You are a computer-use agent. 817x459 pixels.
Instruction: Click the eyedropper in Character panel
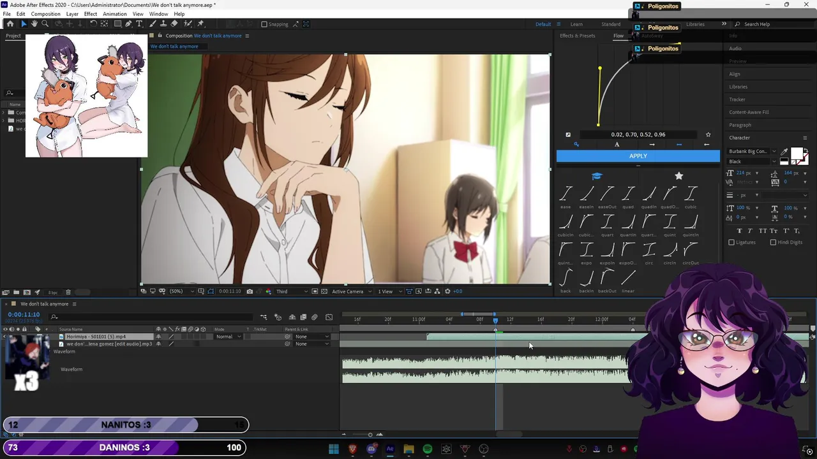(784, 152)
